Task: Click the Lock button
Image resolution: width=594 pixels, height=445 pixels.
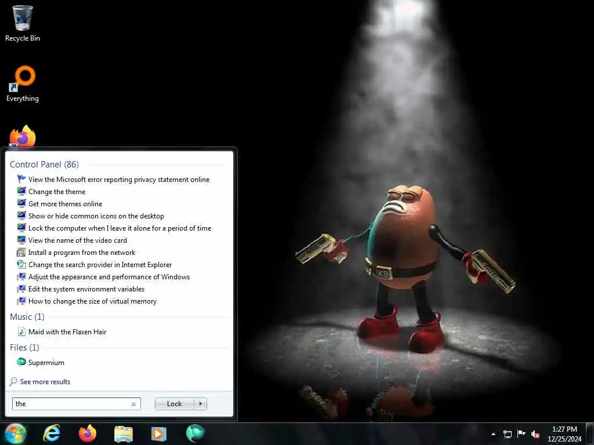Action: click(174, 404)
